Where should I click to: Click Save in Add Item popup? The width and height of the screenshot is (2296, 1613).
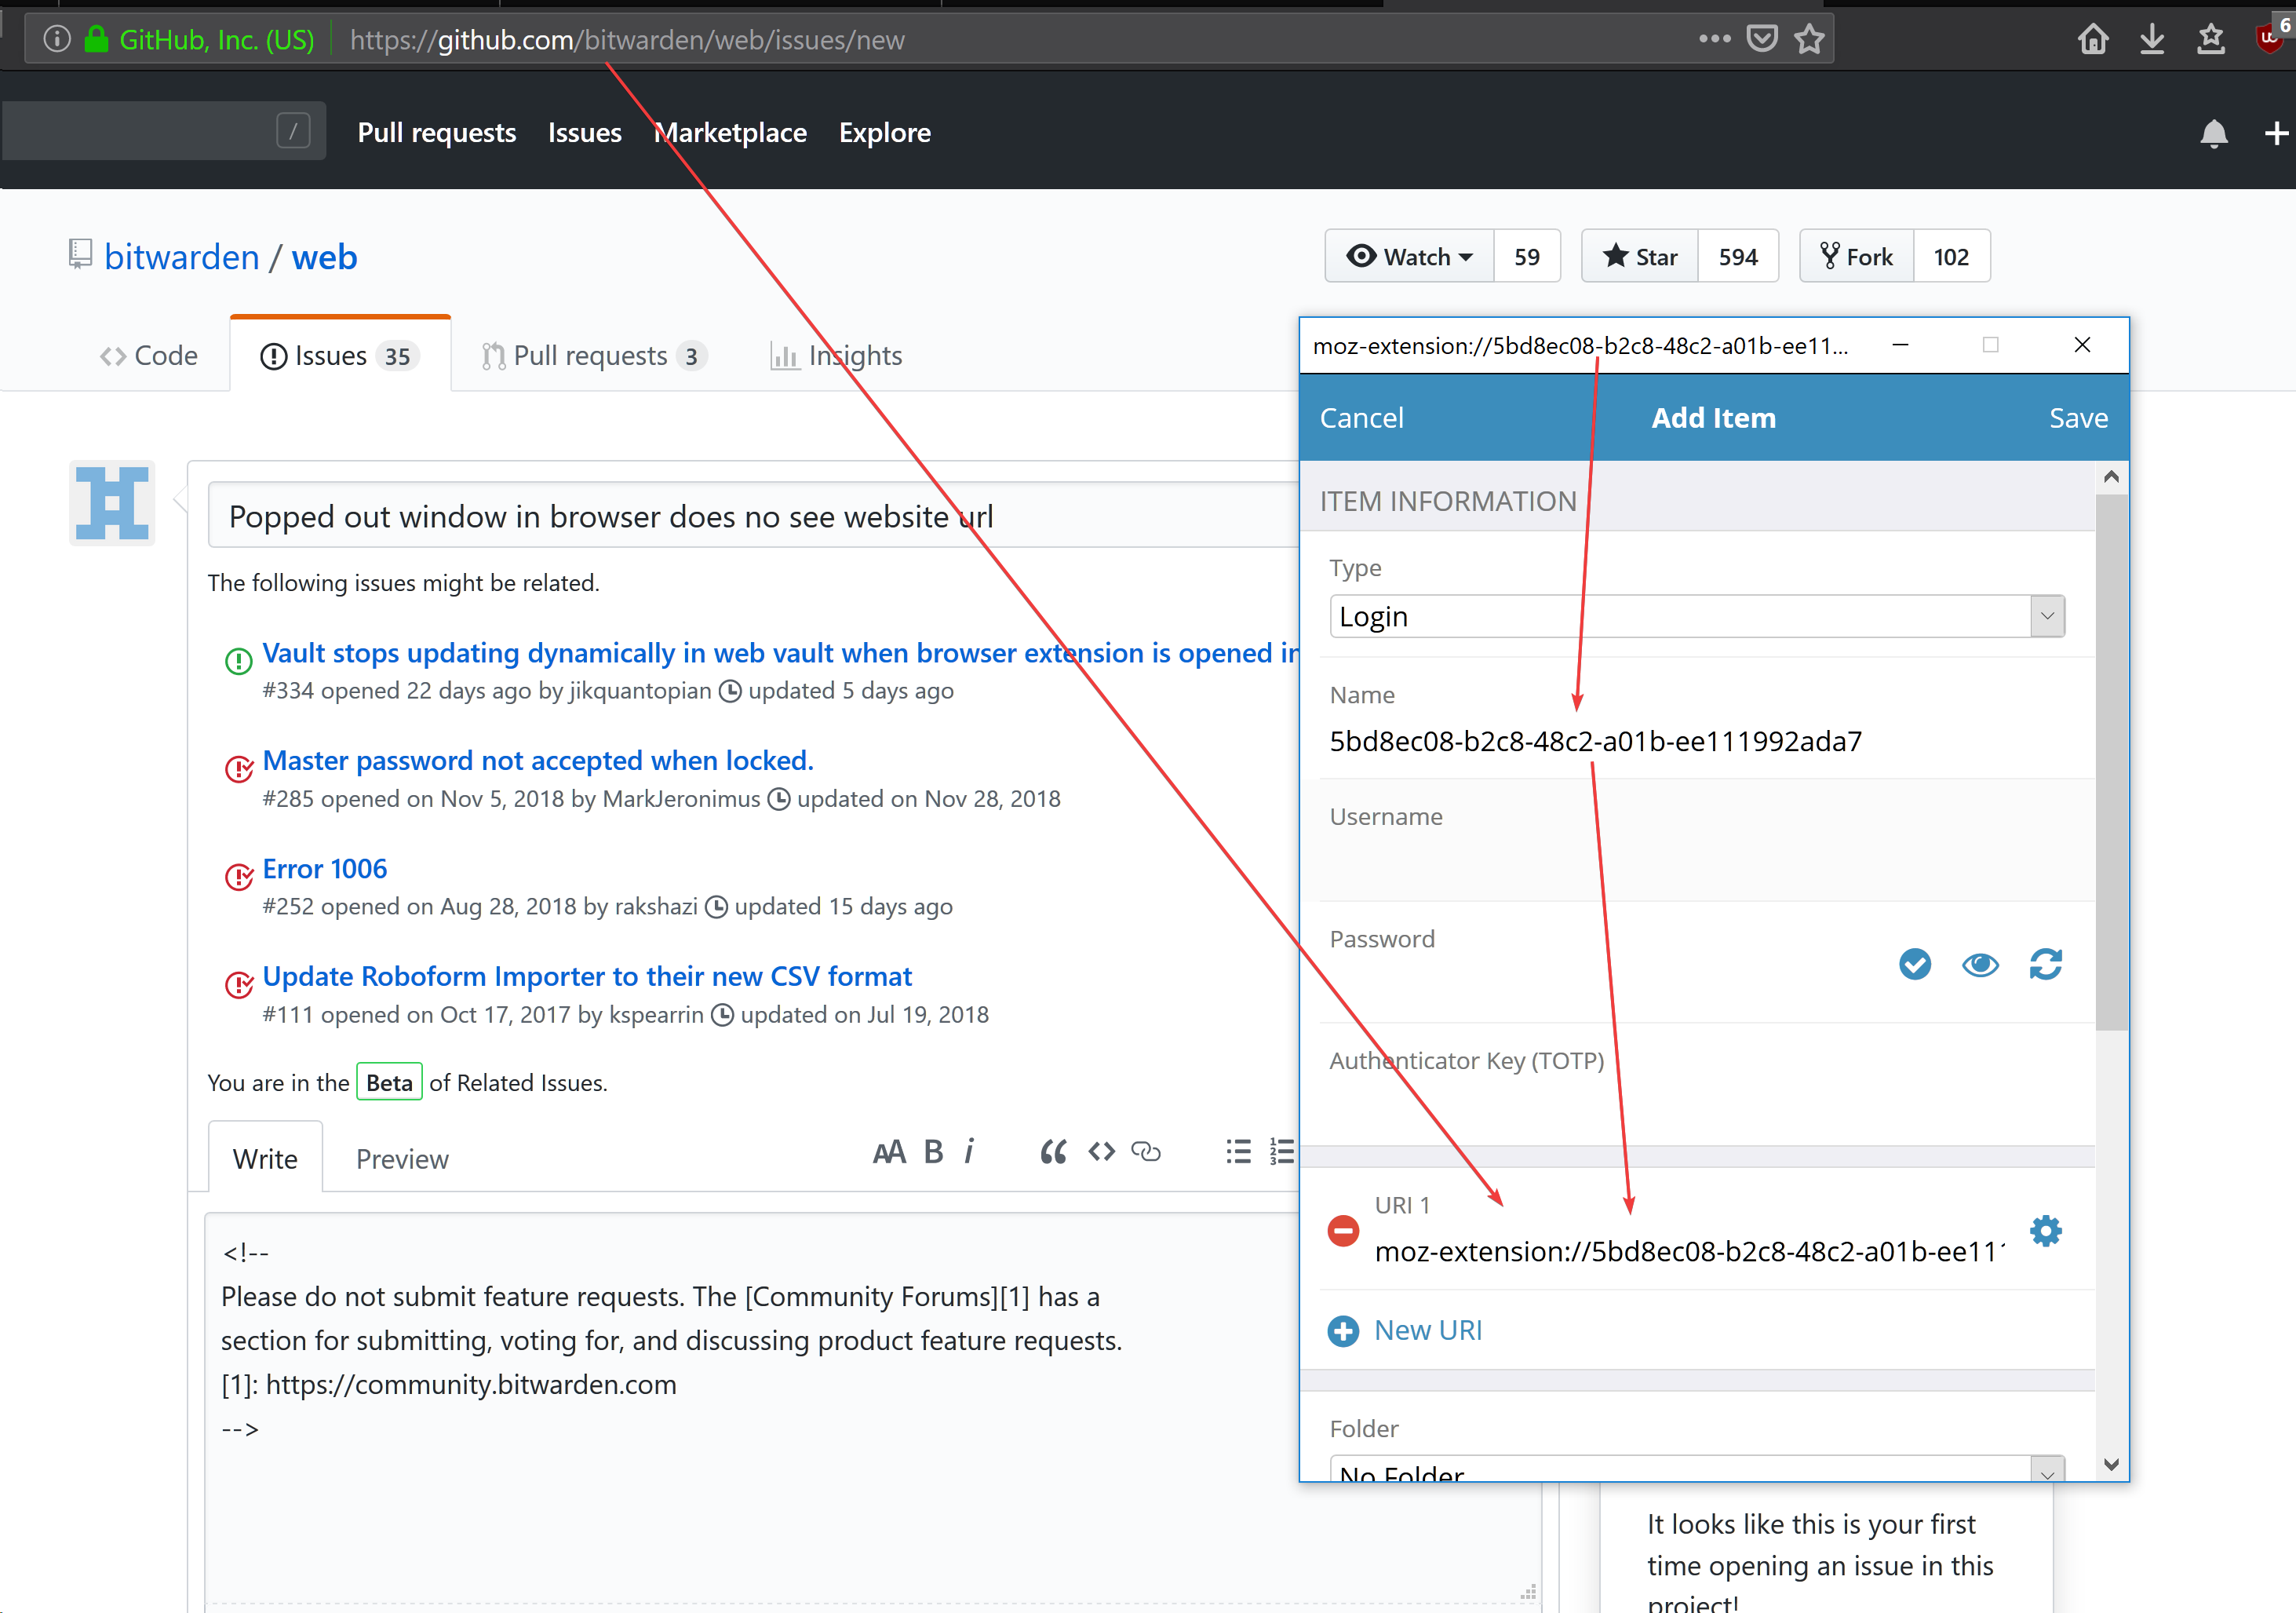pyautogui.click(x=2078, y=418)
